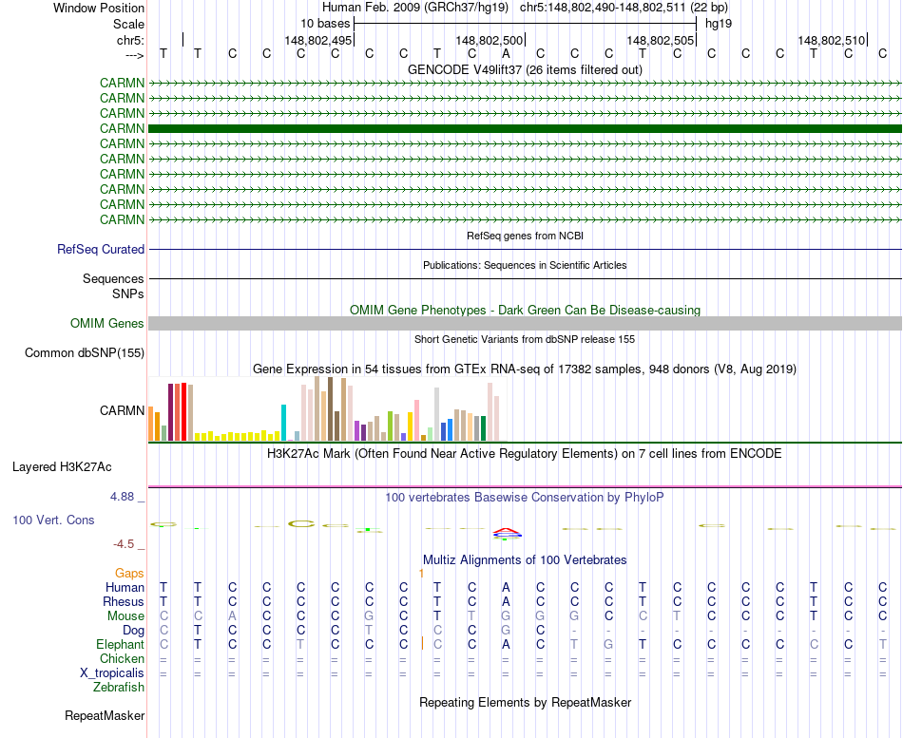Click the 4.88 upper scale value
The image size is (903, 738).
coord(122,496)
